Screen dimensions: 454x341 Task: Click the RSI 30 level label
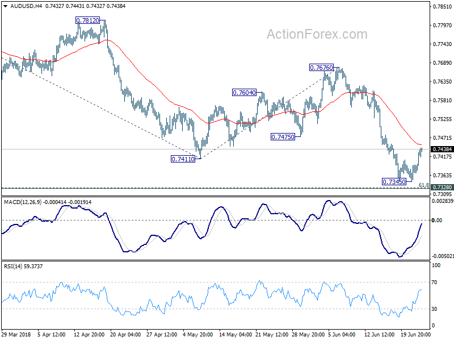[x=434, y=309]
